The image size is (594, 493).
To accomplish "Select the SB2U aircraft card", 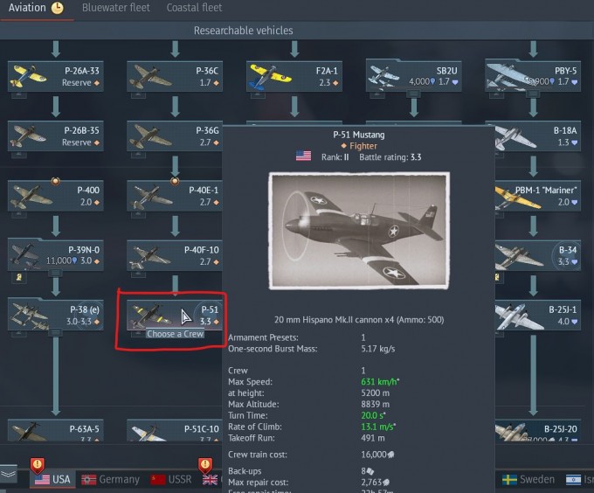I will [414, 76].
